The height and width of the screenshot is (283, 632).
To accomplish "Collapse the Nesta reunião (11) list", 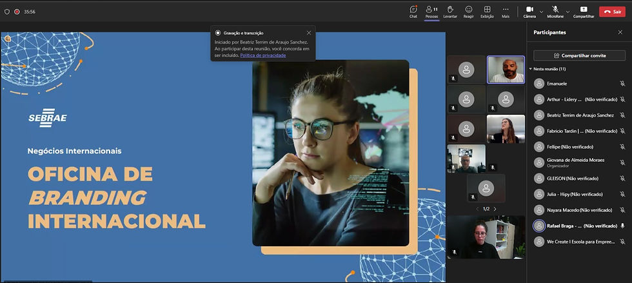I will 531,69.
